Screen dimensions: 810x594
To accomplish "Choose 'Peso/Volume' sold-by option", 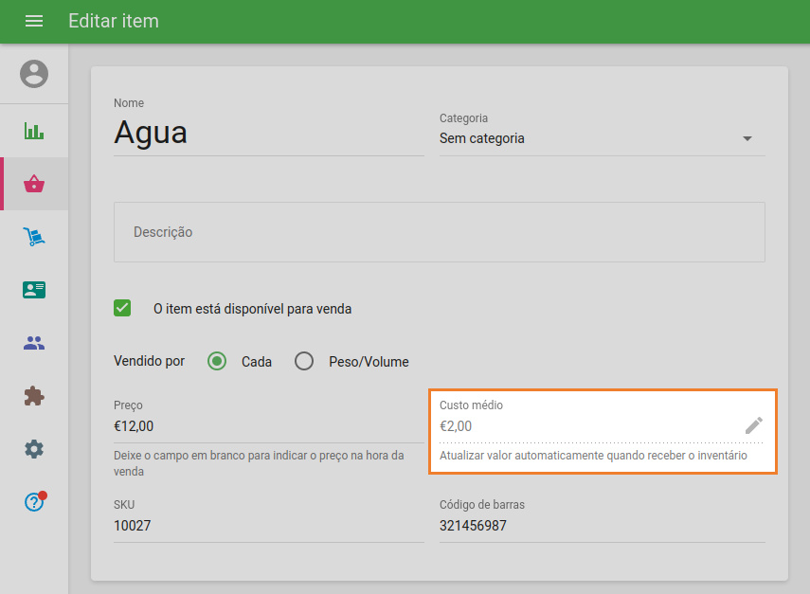I will (x=304, y=361).
